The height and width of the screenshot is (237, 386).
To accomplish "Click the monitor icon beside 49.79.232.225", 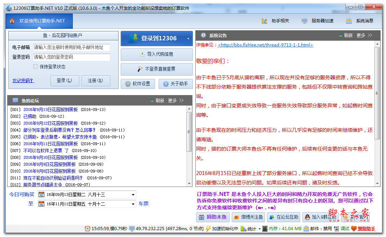I will [132, 229].
